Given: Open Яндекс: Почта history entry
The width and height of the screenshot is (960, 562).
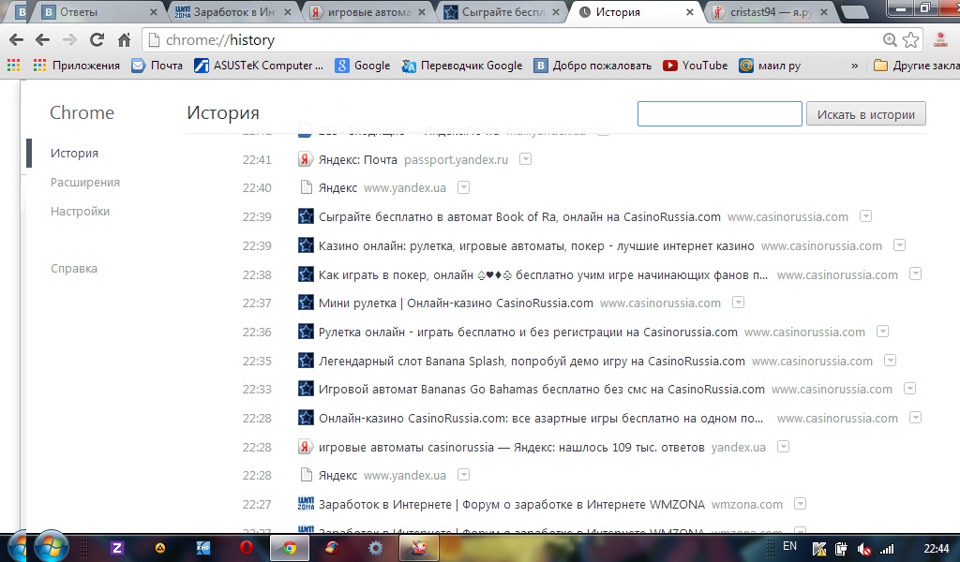Looking at the screenshot, I should (x=357, y=159).
